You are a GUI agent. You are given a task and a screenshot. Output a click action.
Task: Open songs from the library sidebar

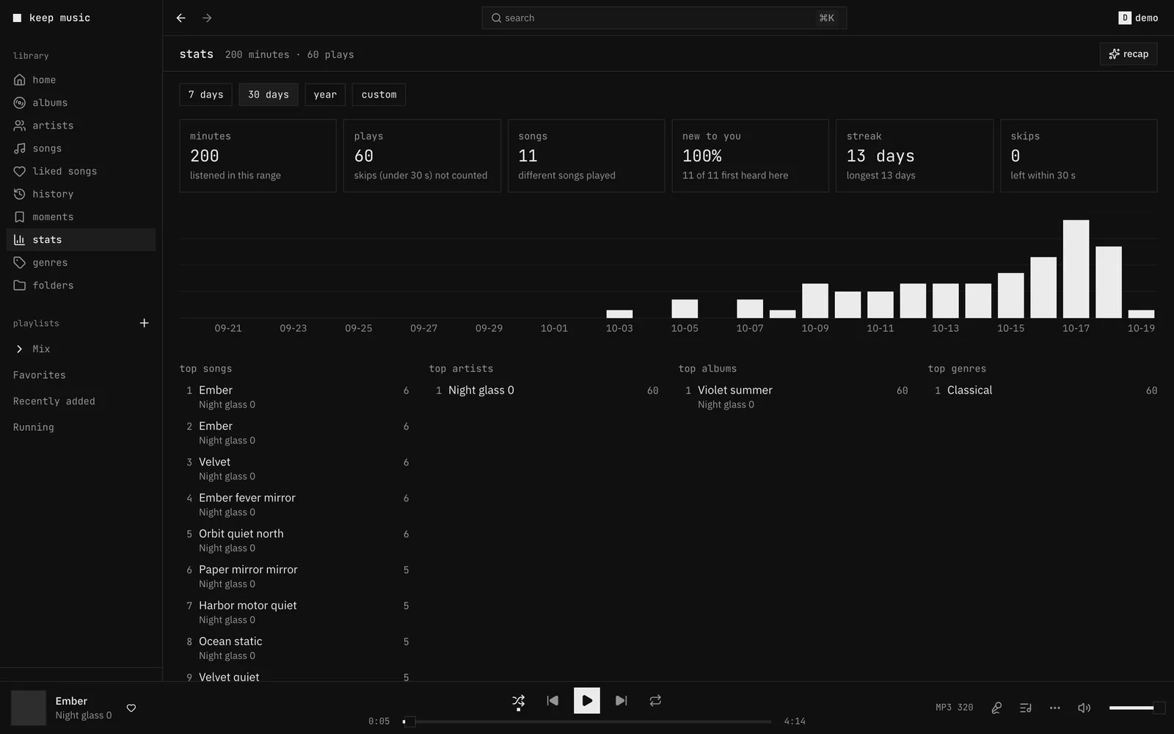[81, 148]
